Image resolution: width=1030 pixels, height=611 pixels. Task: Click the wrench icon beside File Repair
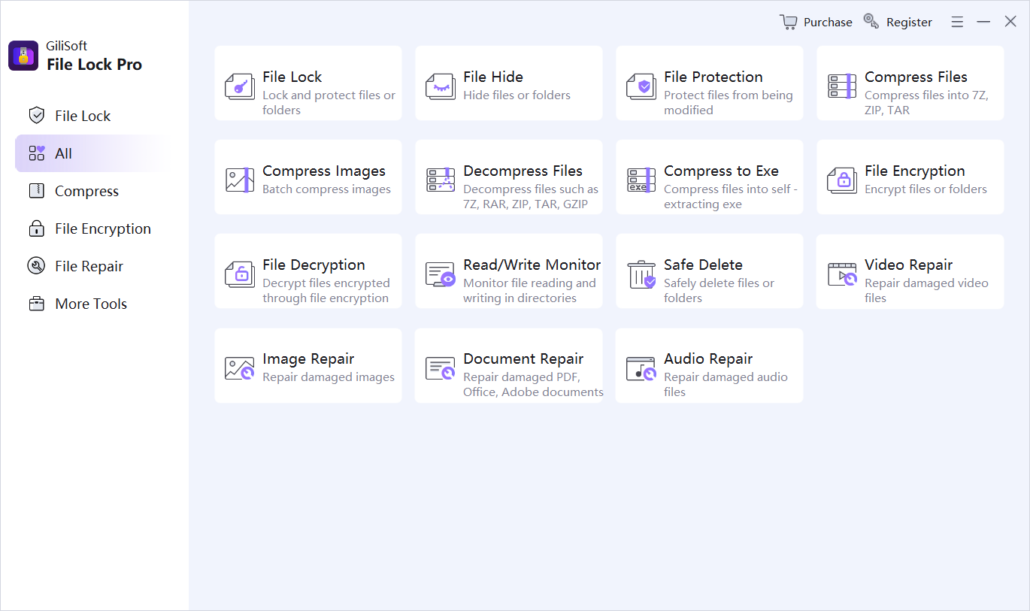36,266
